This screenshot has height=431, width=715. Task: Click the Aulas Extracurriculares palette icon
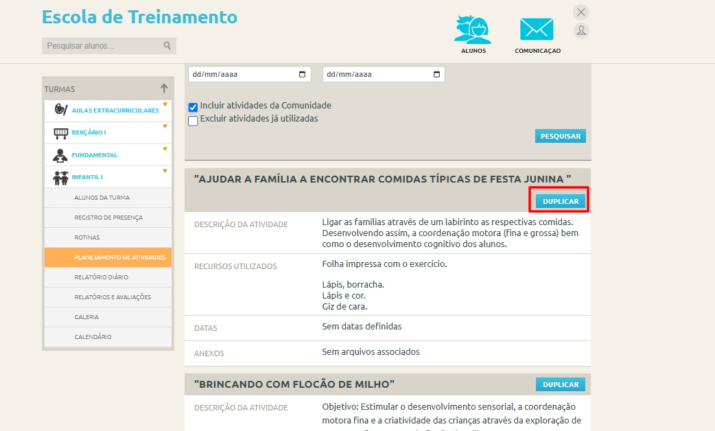pyautogui.click(x=60, y=110)
